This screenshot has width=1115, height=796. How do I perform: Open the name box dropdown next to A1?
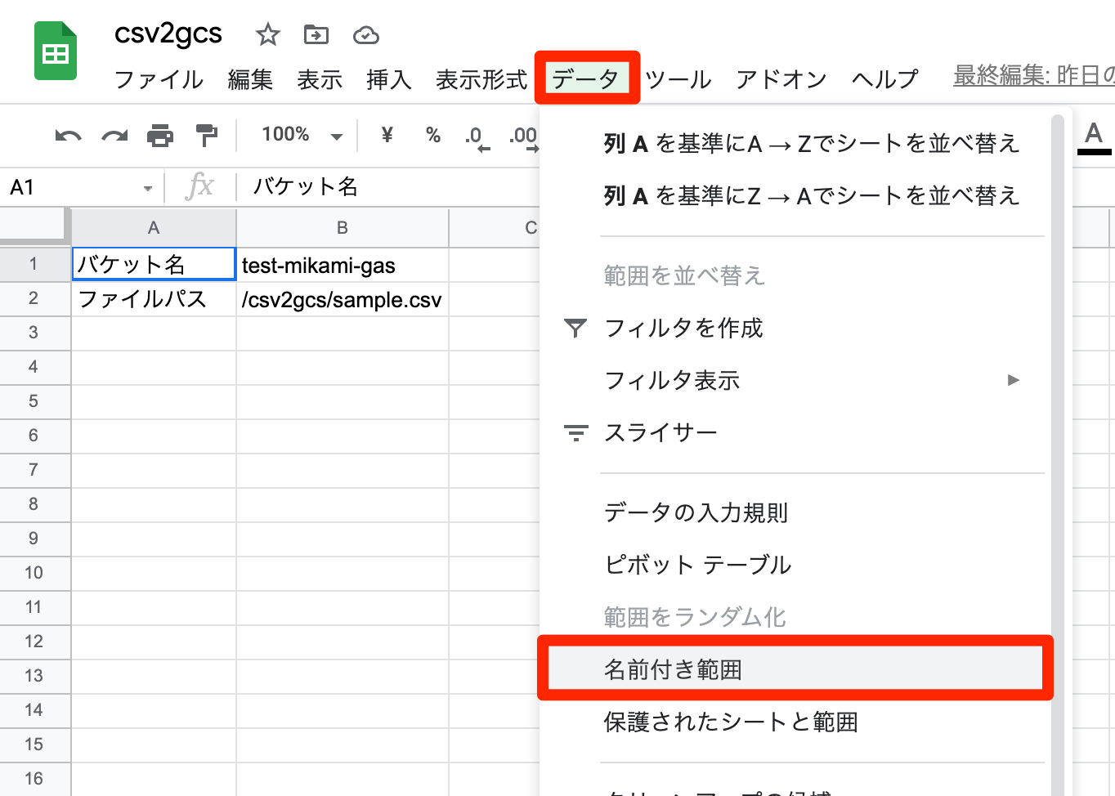tap(149, 187)
